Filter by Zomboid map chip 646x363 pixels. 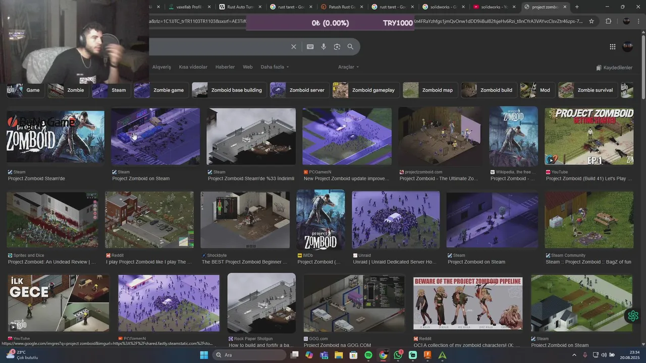pos(430,90)
